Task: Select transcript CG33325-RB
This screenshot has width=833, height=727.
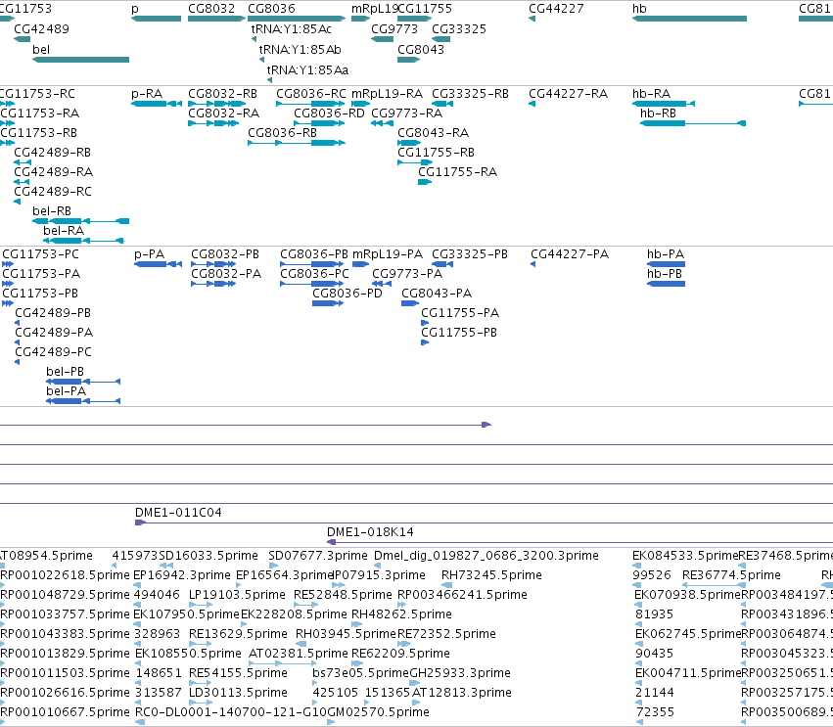Action: [470, 94]
